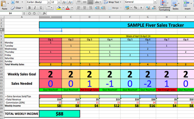194x119 pixels.
Task: Apply the yellow fill color bucket
Action: pos(59,8)
